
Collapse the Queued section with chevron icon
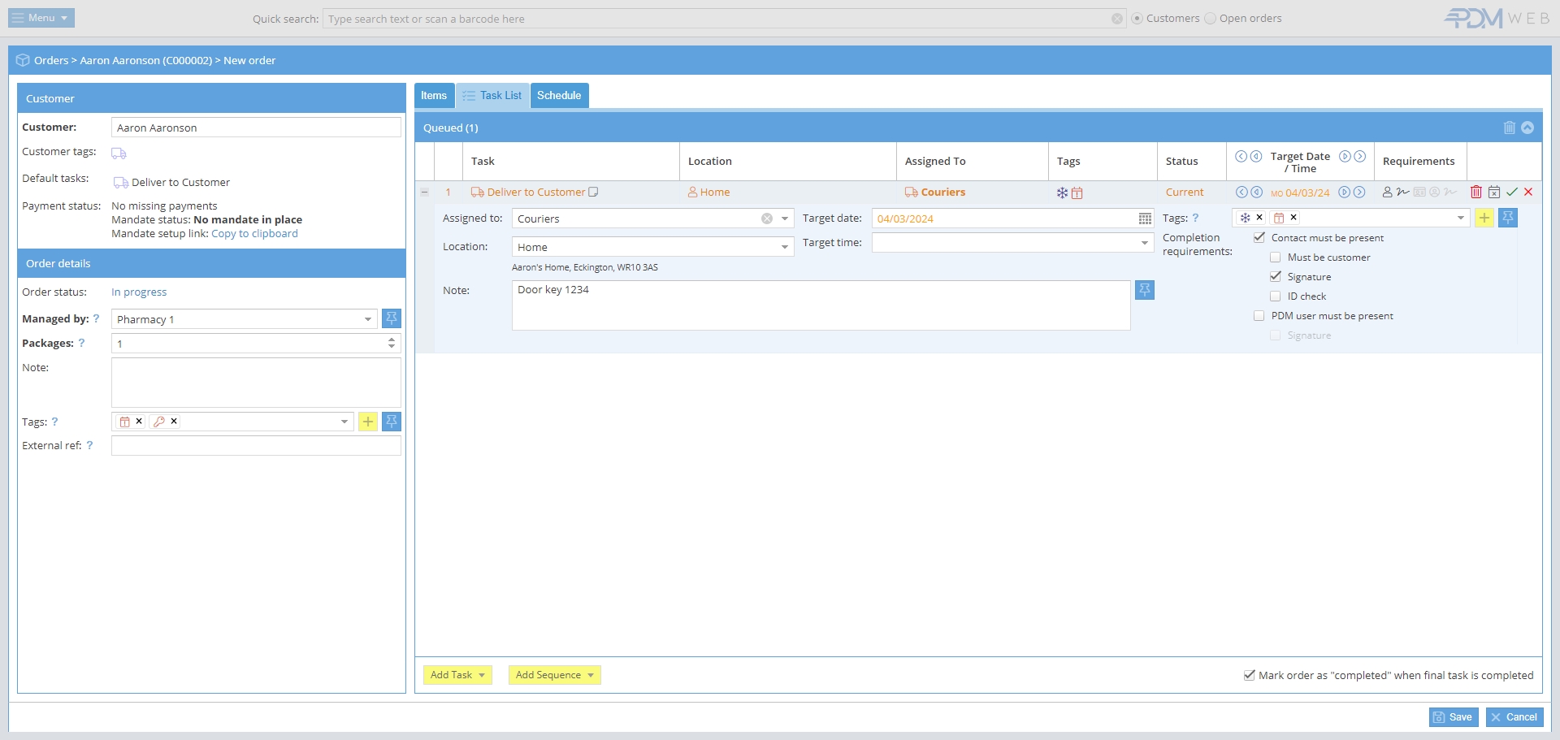pos(1527,128)
